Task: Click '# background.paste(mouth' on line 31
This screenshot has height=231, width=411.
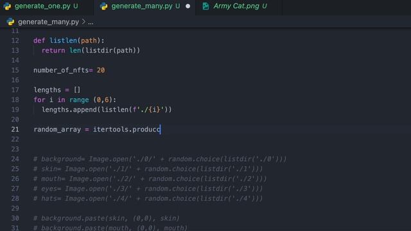Action: [x=110, y=228]
